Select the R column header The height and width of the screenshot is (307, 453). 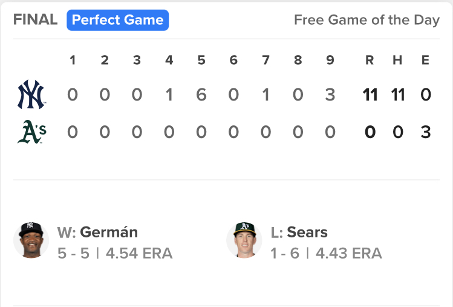(370, 60)
